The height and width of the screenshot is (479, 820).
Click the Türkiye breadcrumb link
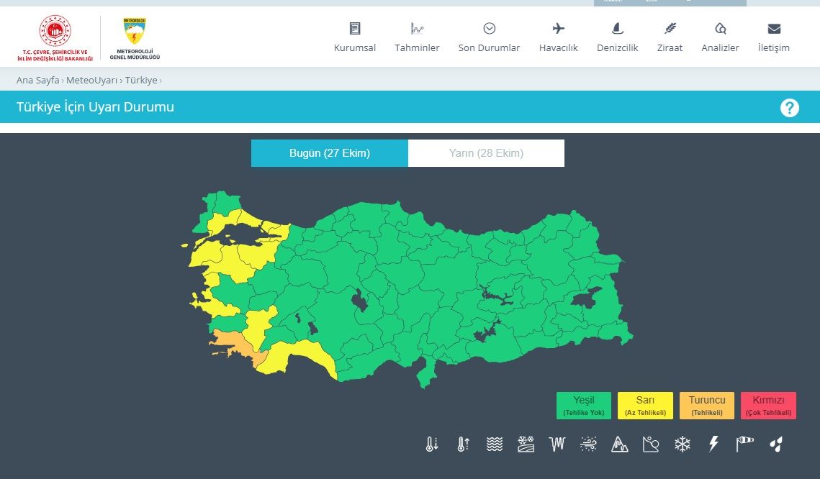tap(140, 80)
